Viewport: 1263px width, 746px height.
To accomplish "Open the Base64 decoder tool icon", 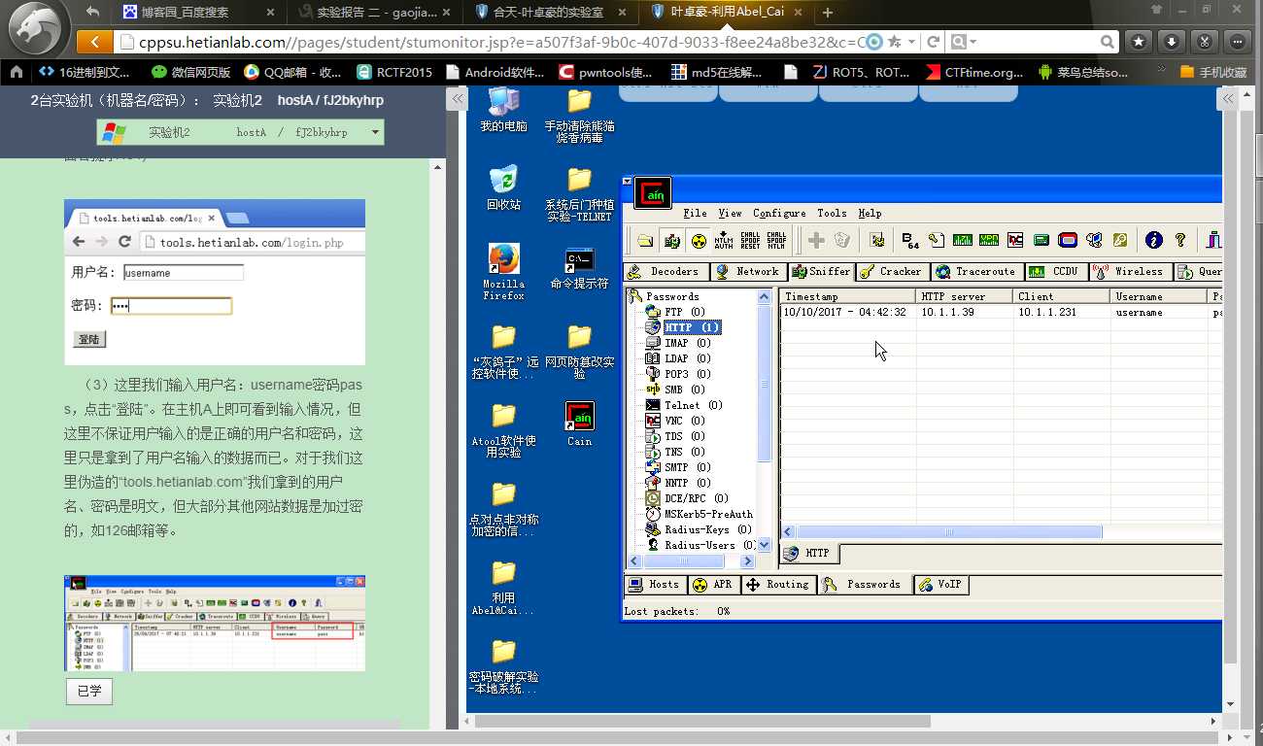I will tap(910, 240).
